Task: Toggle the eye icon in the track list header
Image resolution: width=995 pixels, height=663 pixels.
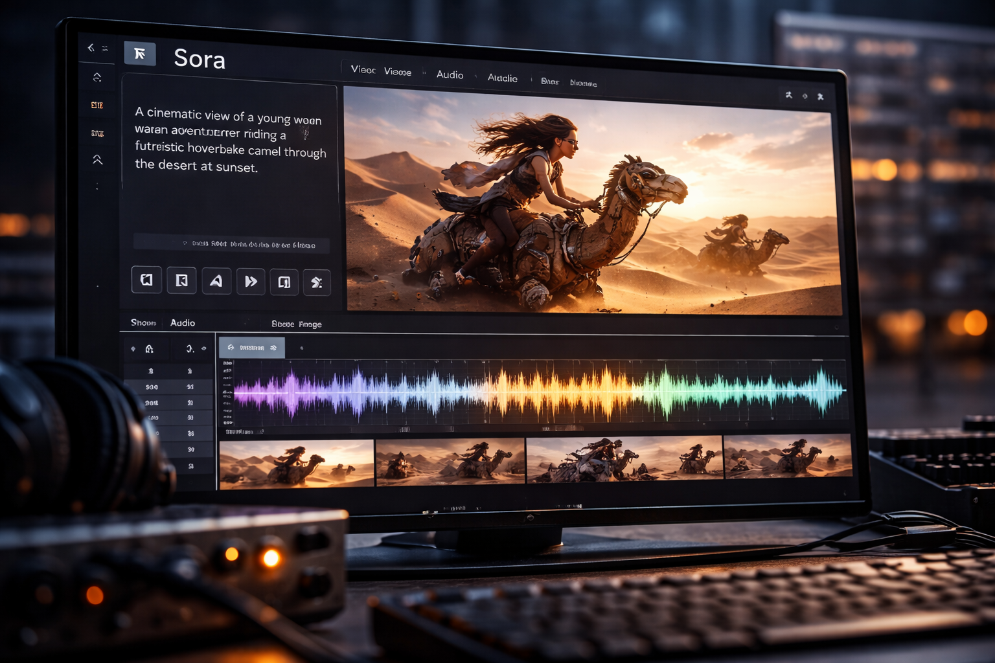Action: pos(204,349)
